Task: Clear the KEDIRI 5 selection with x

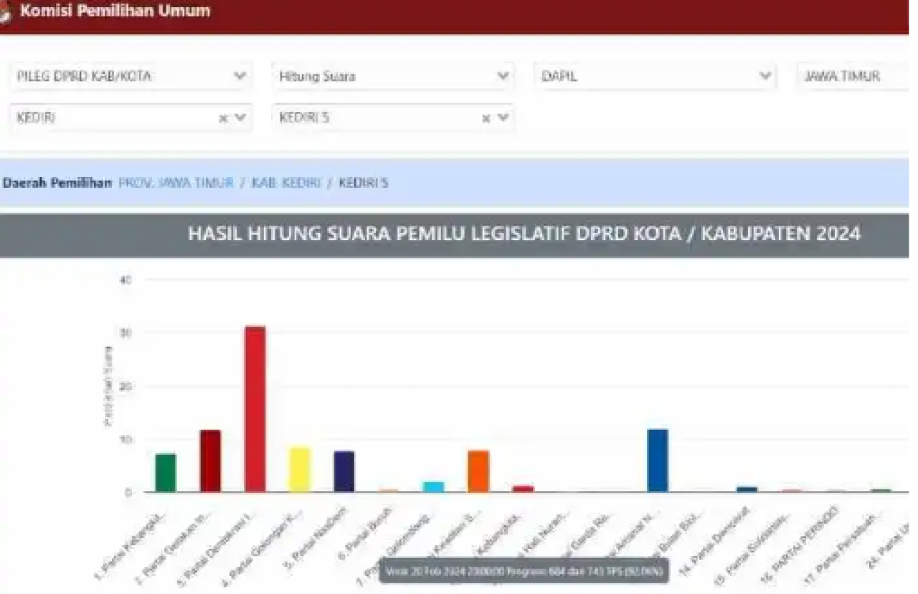Action: click(486, 119)
